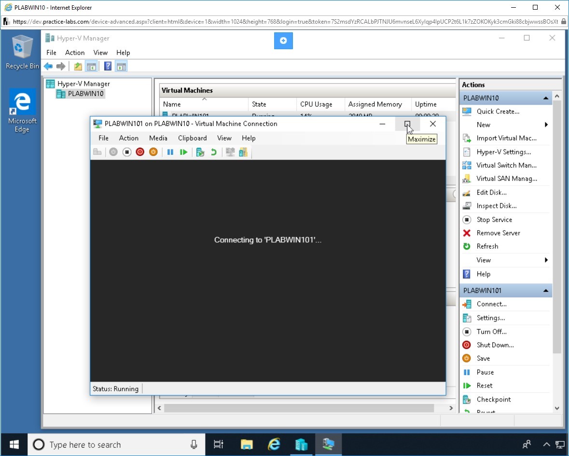This screenshot has width=569, height=456.
Task: Click Quick Create in Actions pane
Action: click(x=498, y=111)
